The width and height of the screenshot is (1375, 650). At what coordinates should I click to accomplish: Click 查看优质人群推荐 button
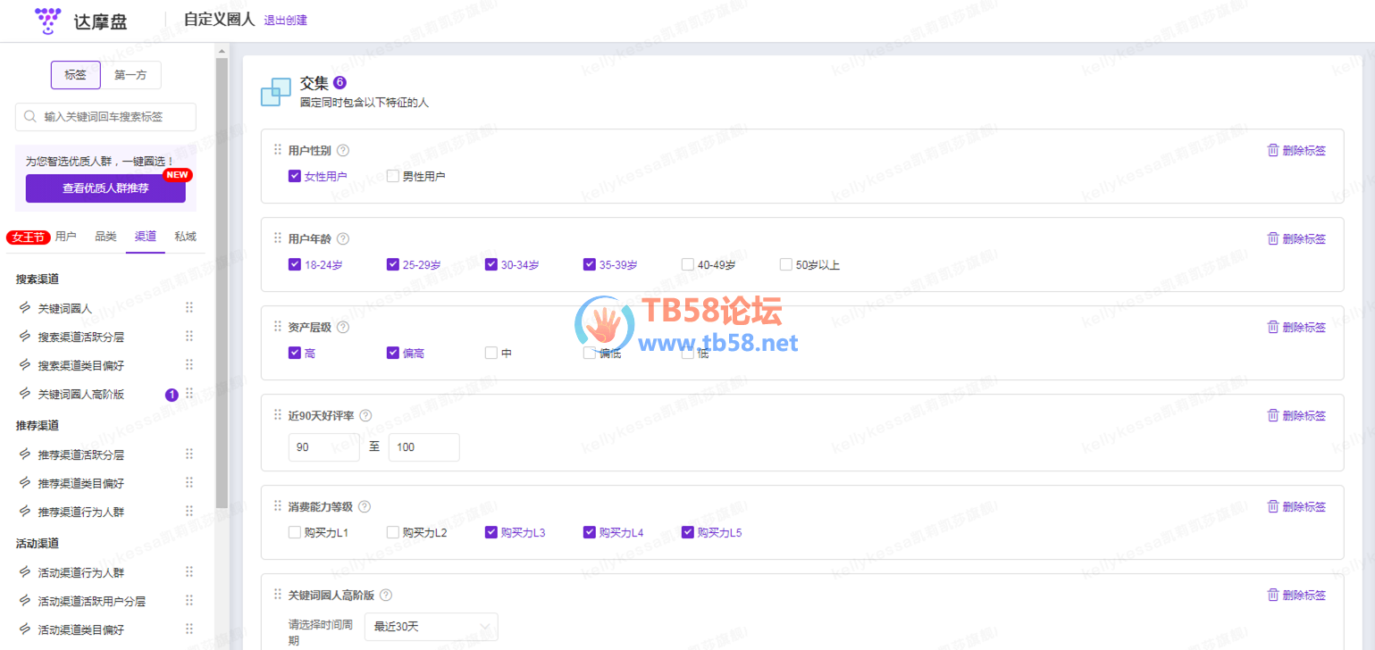coord(105,188)
